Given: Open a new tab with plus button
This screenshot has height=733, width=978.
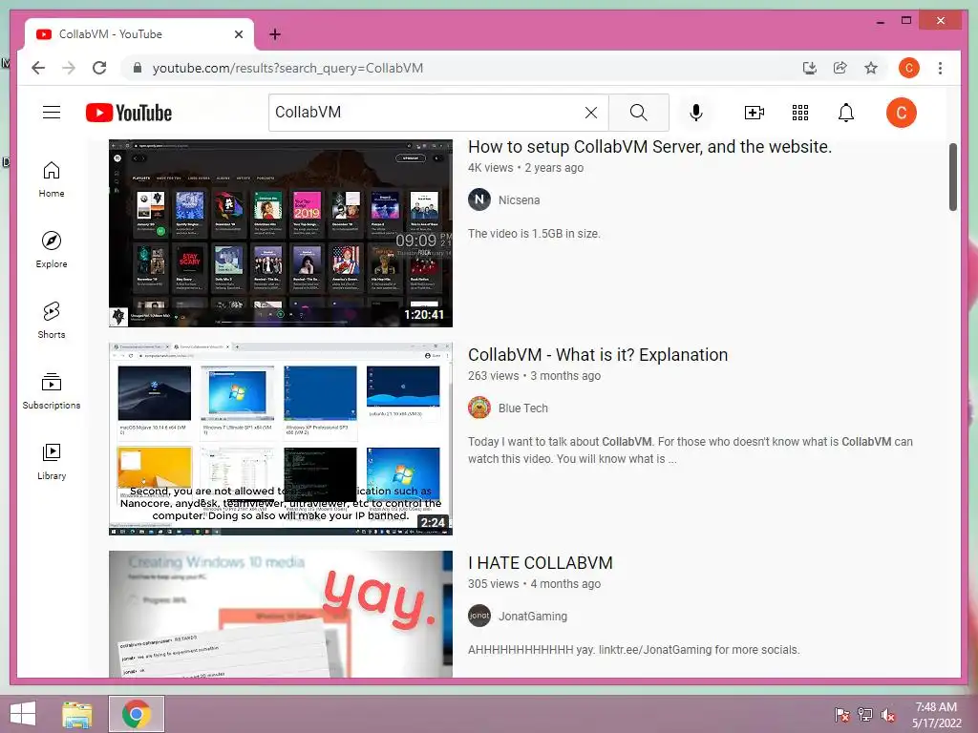Looking at the screenshot, I should click(275, 34).
